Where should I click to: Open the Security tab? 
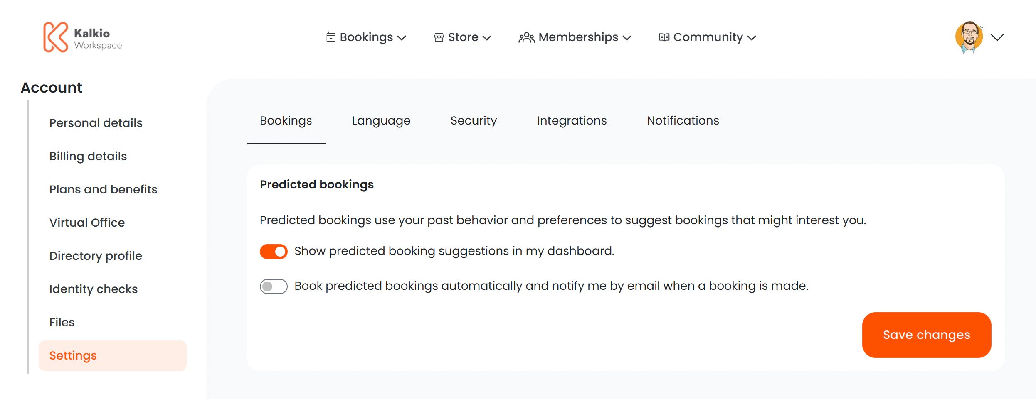pos(474,120)
